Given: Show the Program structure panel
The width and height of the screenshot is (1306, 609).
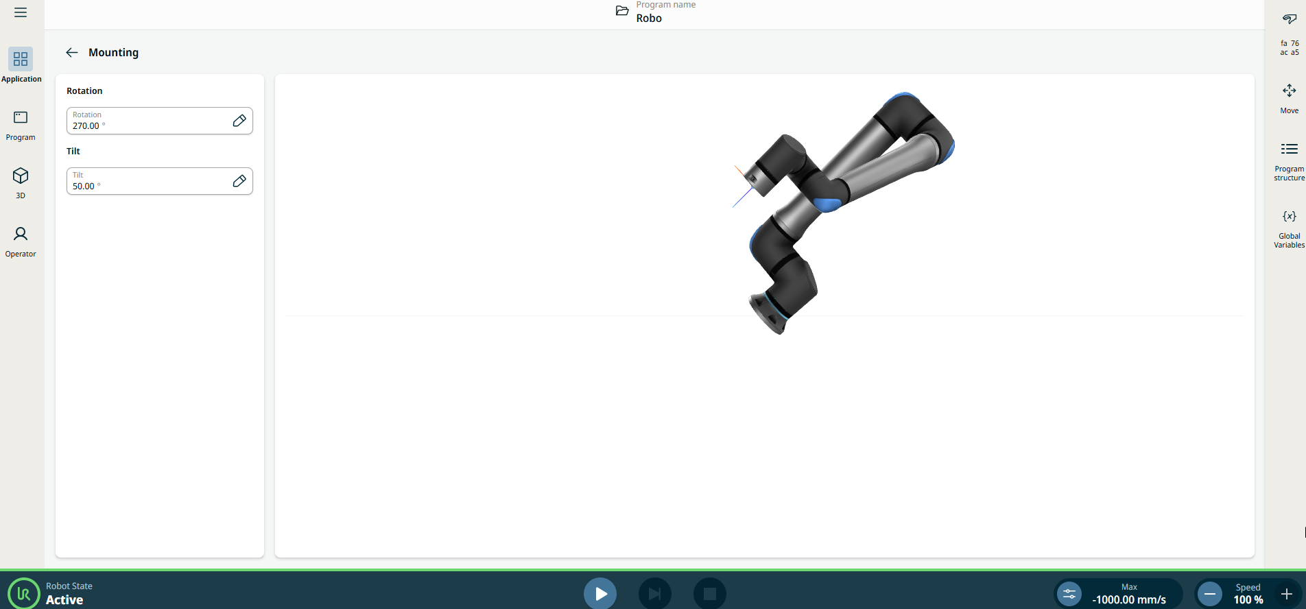Looking at the screenshot, I should click(1289, 160).
